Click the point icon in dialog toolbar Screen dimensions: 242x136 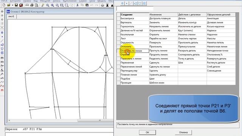coord(127,3)
